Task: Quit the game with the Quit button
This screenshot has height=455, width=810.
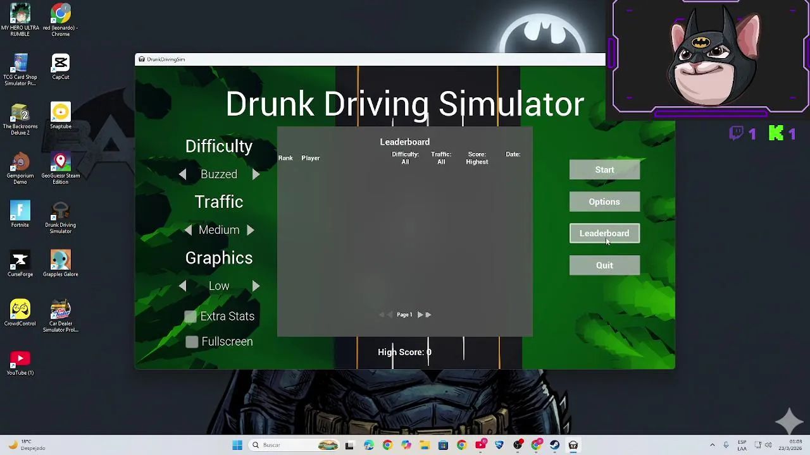Action: coord(604,265)
